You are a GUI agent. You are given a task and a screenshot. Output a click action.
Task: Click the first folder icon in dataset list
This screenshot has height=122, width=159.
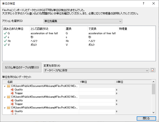coord(8,86)
